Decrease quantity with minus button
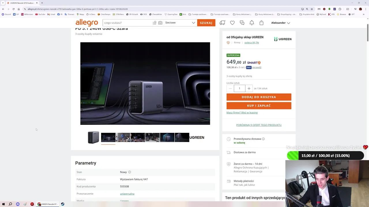The image size is (369, 207). point(230,89)
